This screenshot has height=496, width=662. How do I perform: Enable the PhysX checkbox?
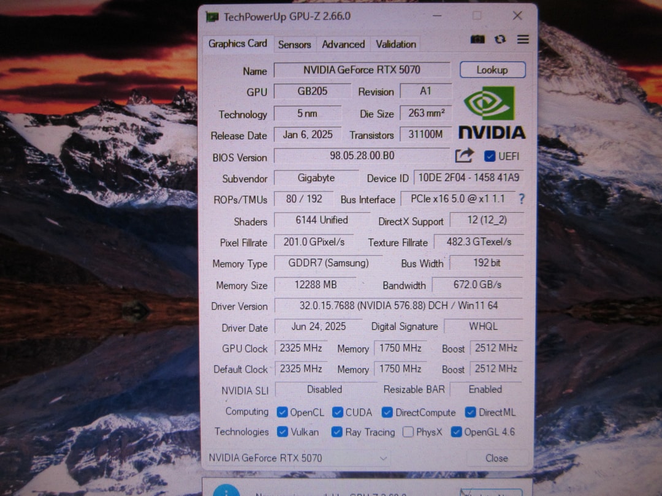pos(408,432)
